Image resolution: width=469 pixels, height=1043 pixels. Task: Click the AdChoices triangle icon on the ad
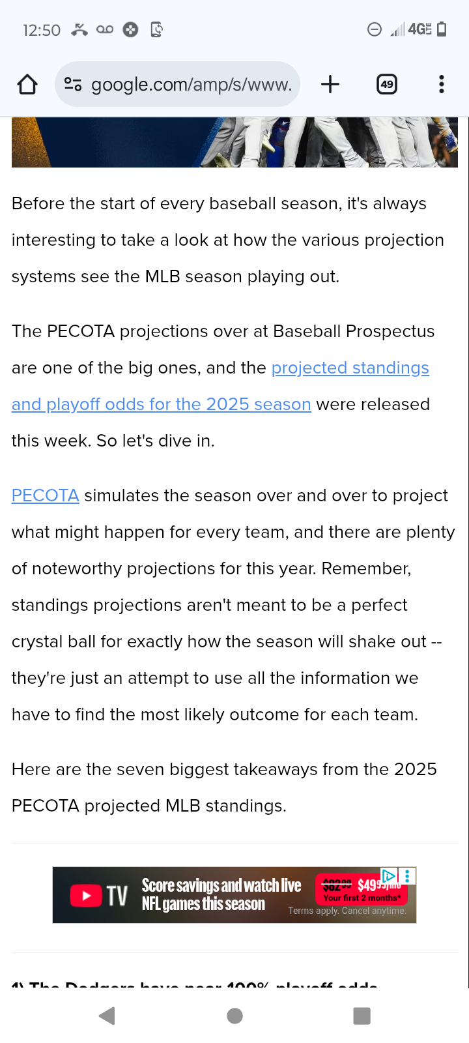[x=389, y=875]
